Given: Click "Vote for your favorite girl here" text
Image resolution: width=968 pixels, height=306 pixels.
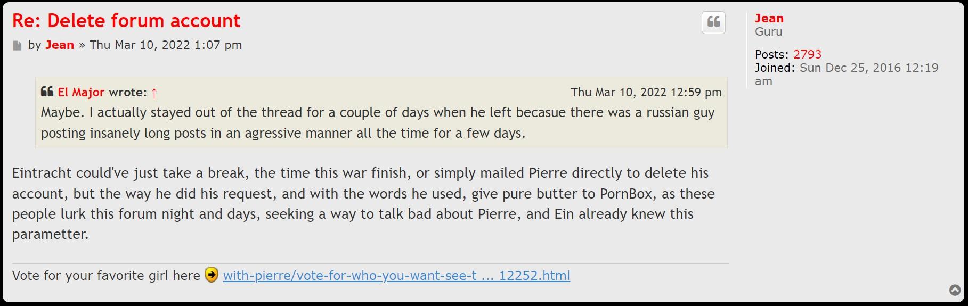Looking at the screenshot, I should tap(106, 276).
